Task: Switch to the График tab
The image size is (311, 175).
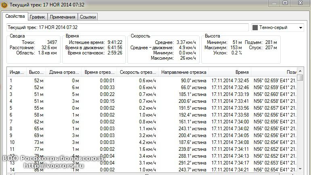Action: point(38,17)
